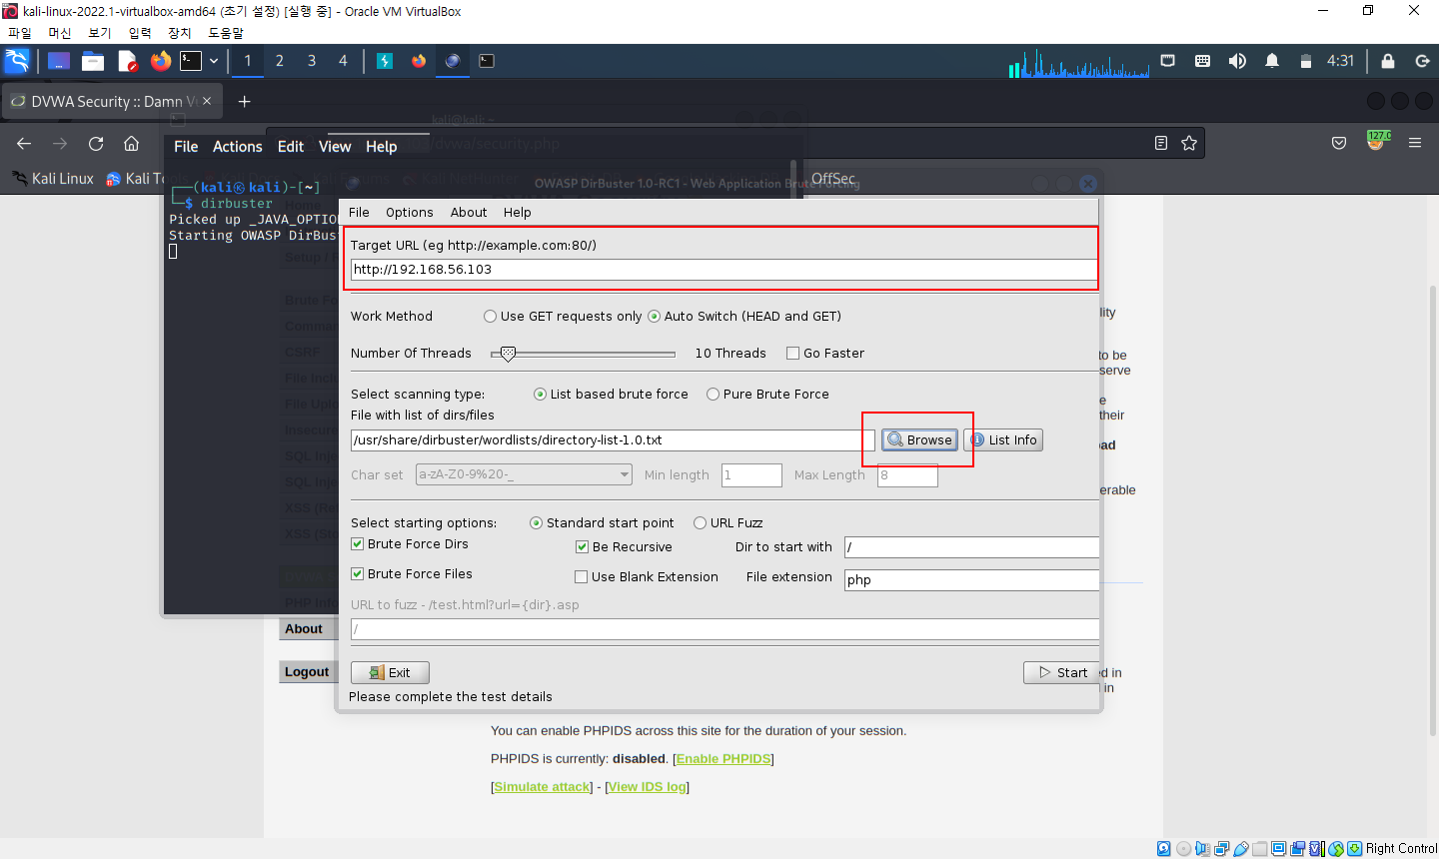This screenshot has width=1439, height=859.
Task: Launch Firefox from the panel launcher
Action: (161, 61)
